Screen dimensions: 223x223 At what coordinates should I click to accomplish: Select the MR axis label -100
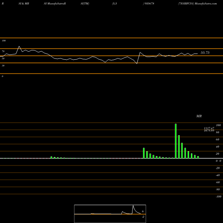219,197
